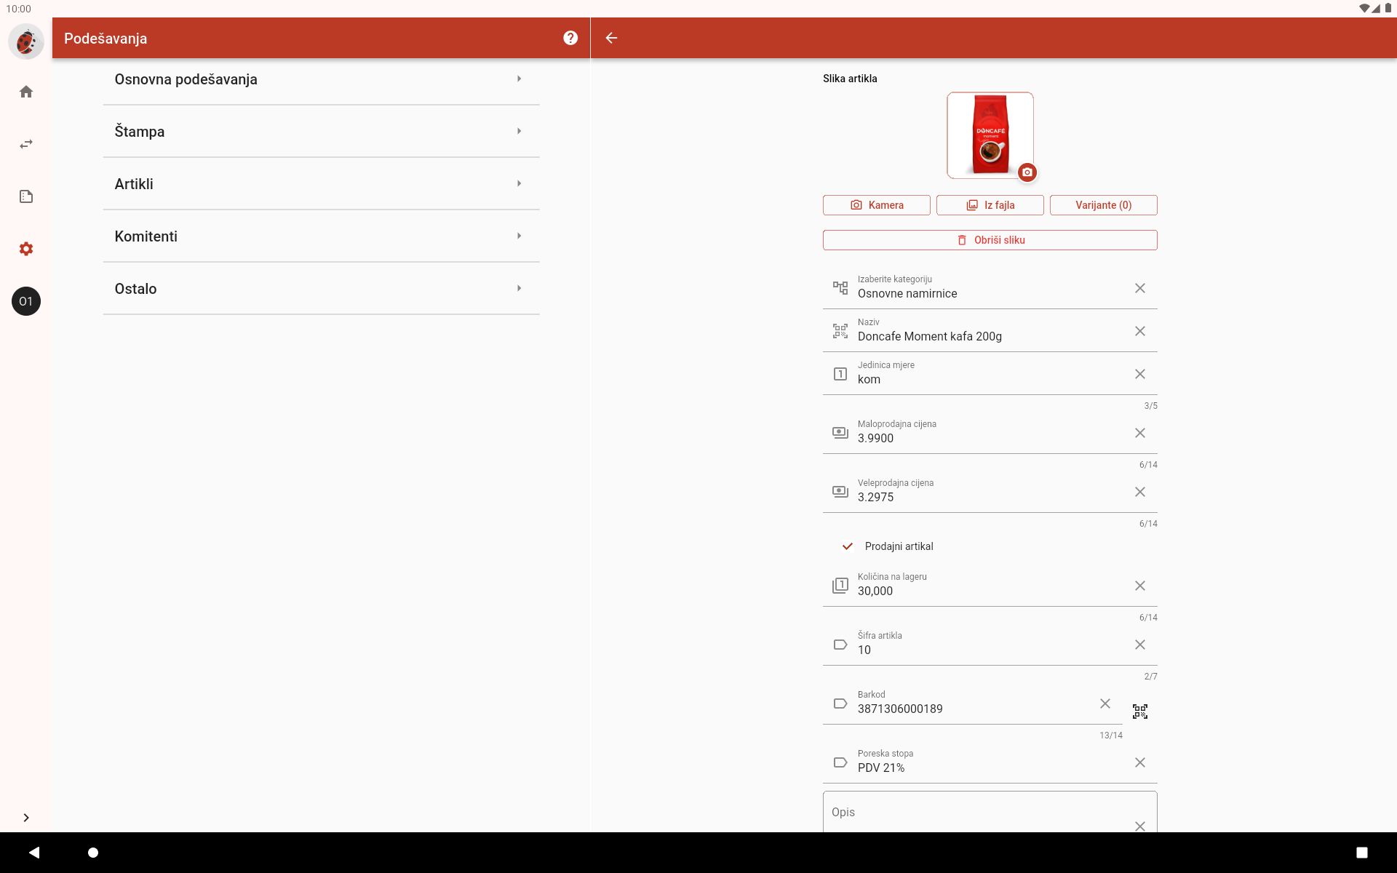Screen dimensions: 1397x873
Task: Tap the camera badge on the product image
Action: point(1027,172)
